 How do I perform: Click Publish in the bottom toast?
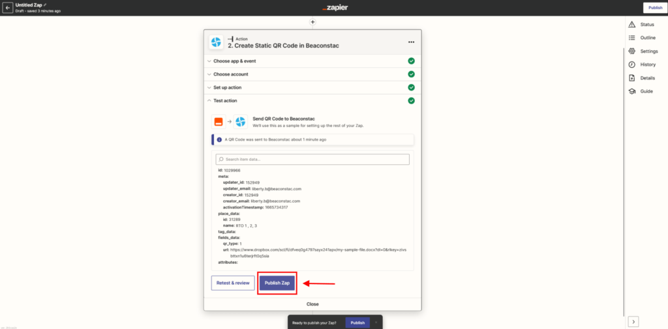[x=357, y=322]
